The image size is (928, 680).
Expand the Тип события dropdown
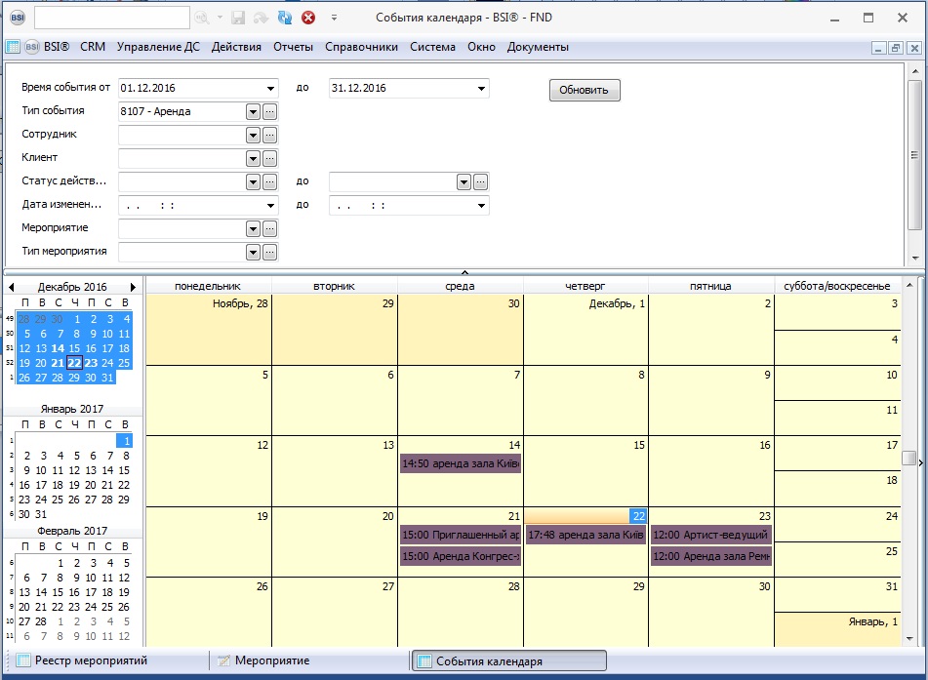pyautogui.click(x=253, y=111)
